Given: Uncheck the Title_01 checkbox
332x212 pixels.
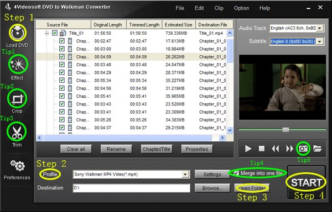Looking at the screenshot, I should [55, 33].
